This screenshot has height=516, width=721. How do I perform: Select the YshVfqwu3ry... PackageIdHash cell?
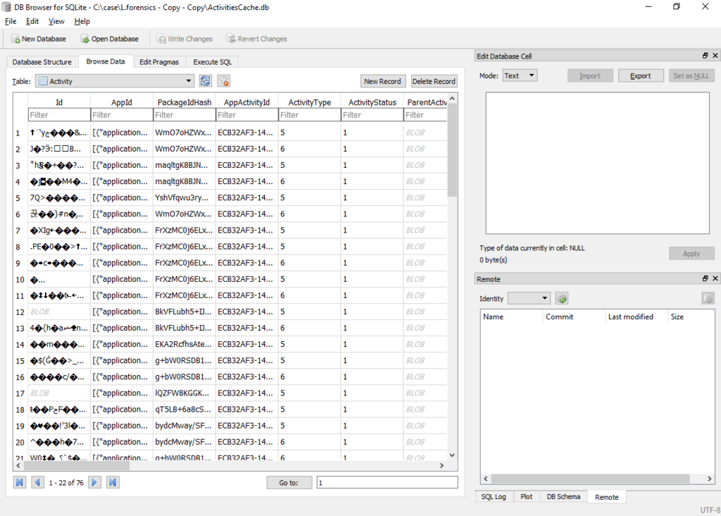184,198
